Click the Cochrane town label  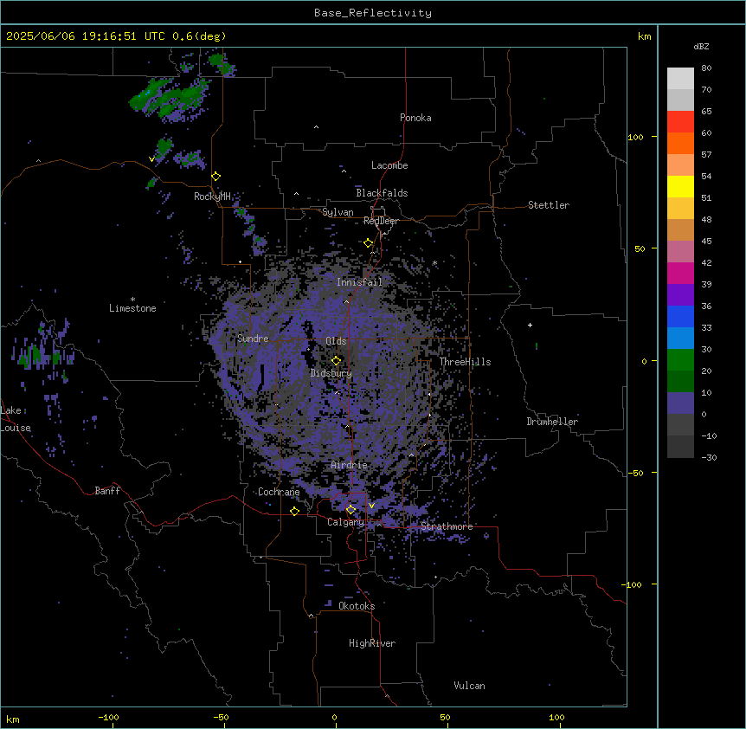point(279,492)
